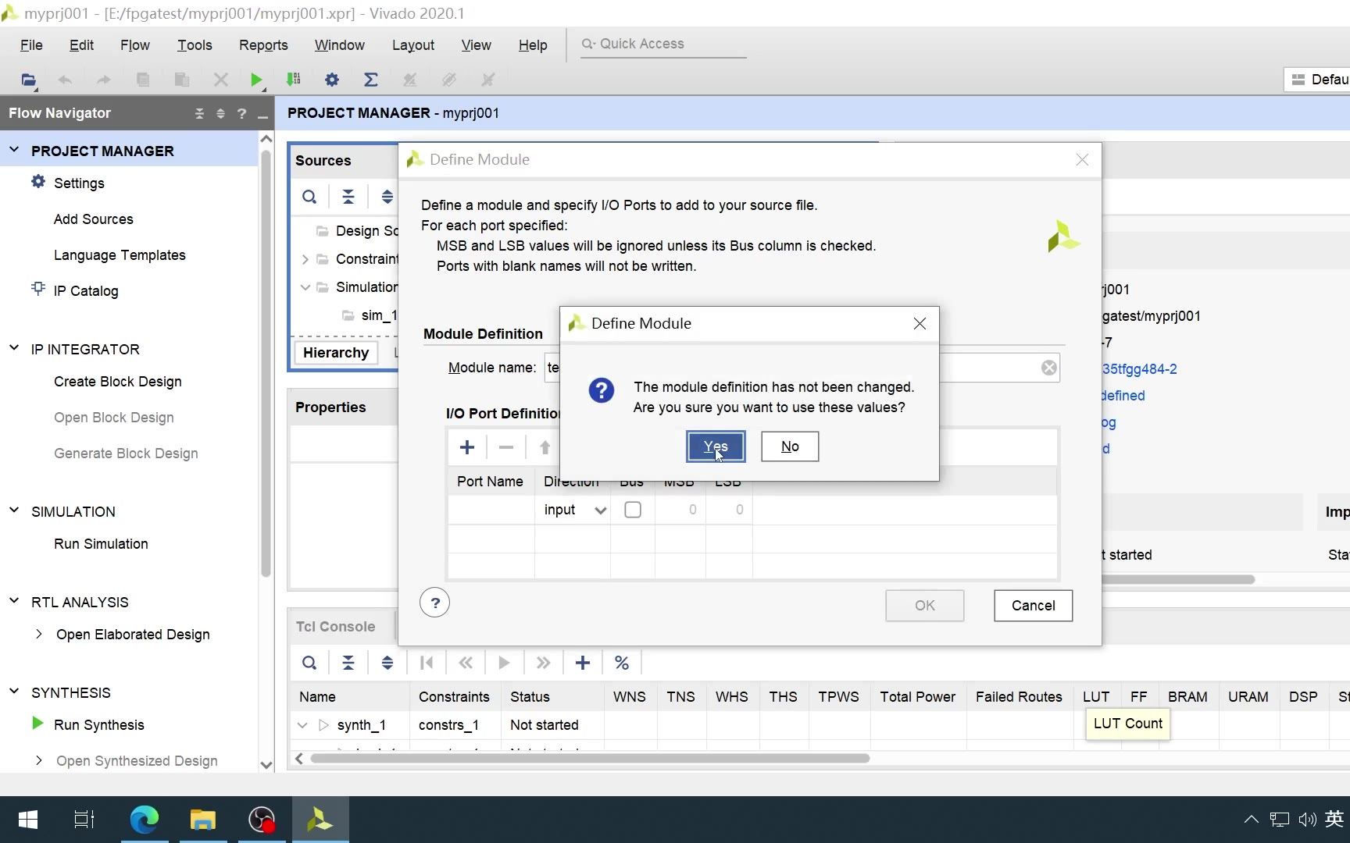Open the File menu

pos(31,45)
